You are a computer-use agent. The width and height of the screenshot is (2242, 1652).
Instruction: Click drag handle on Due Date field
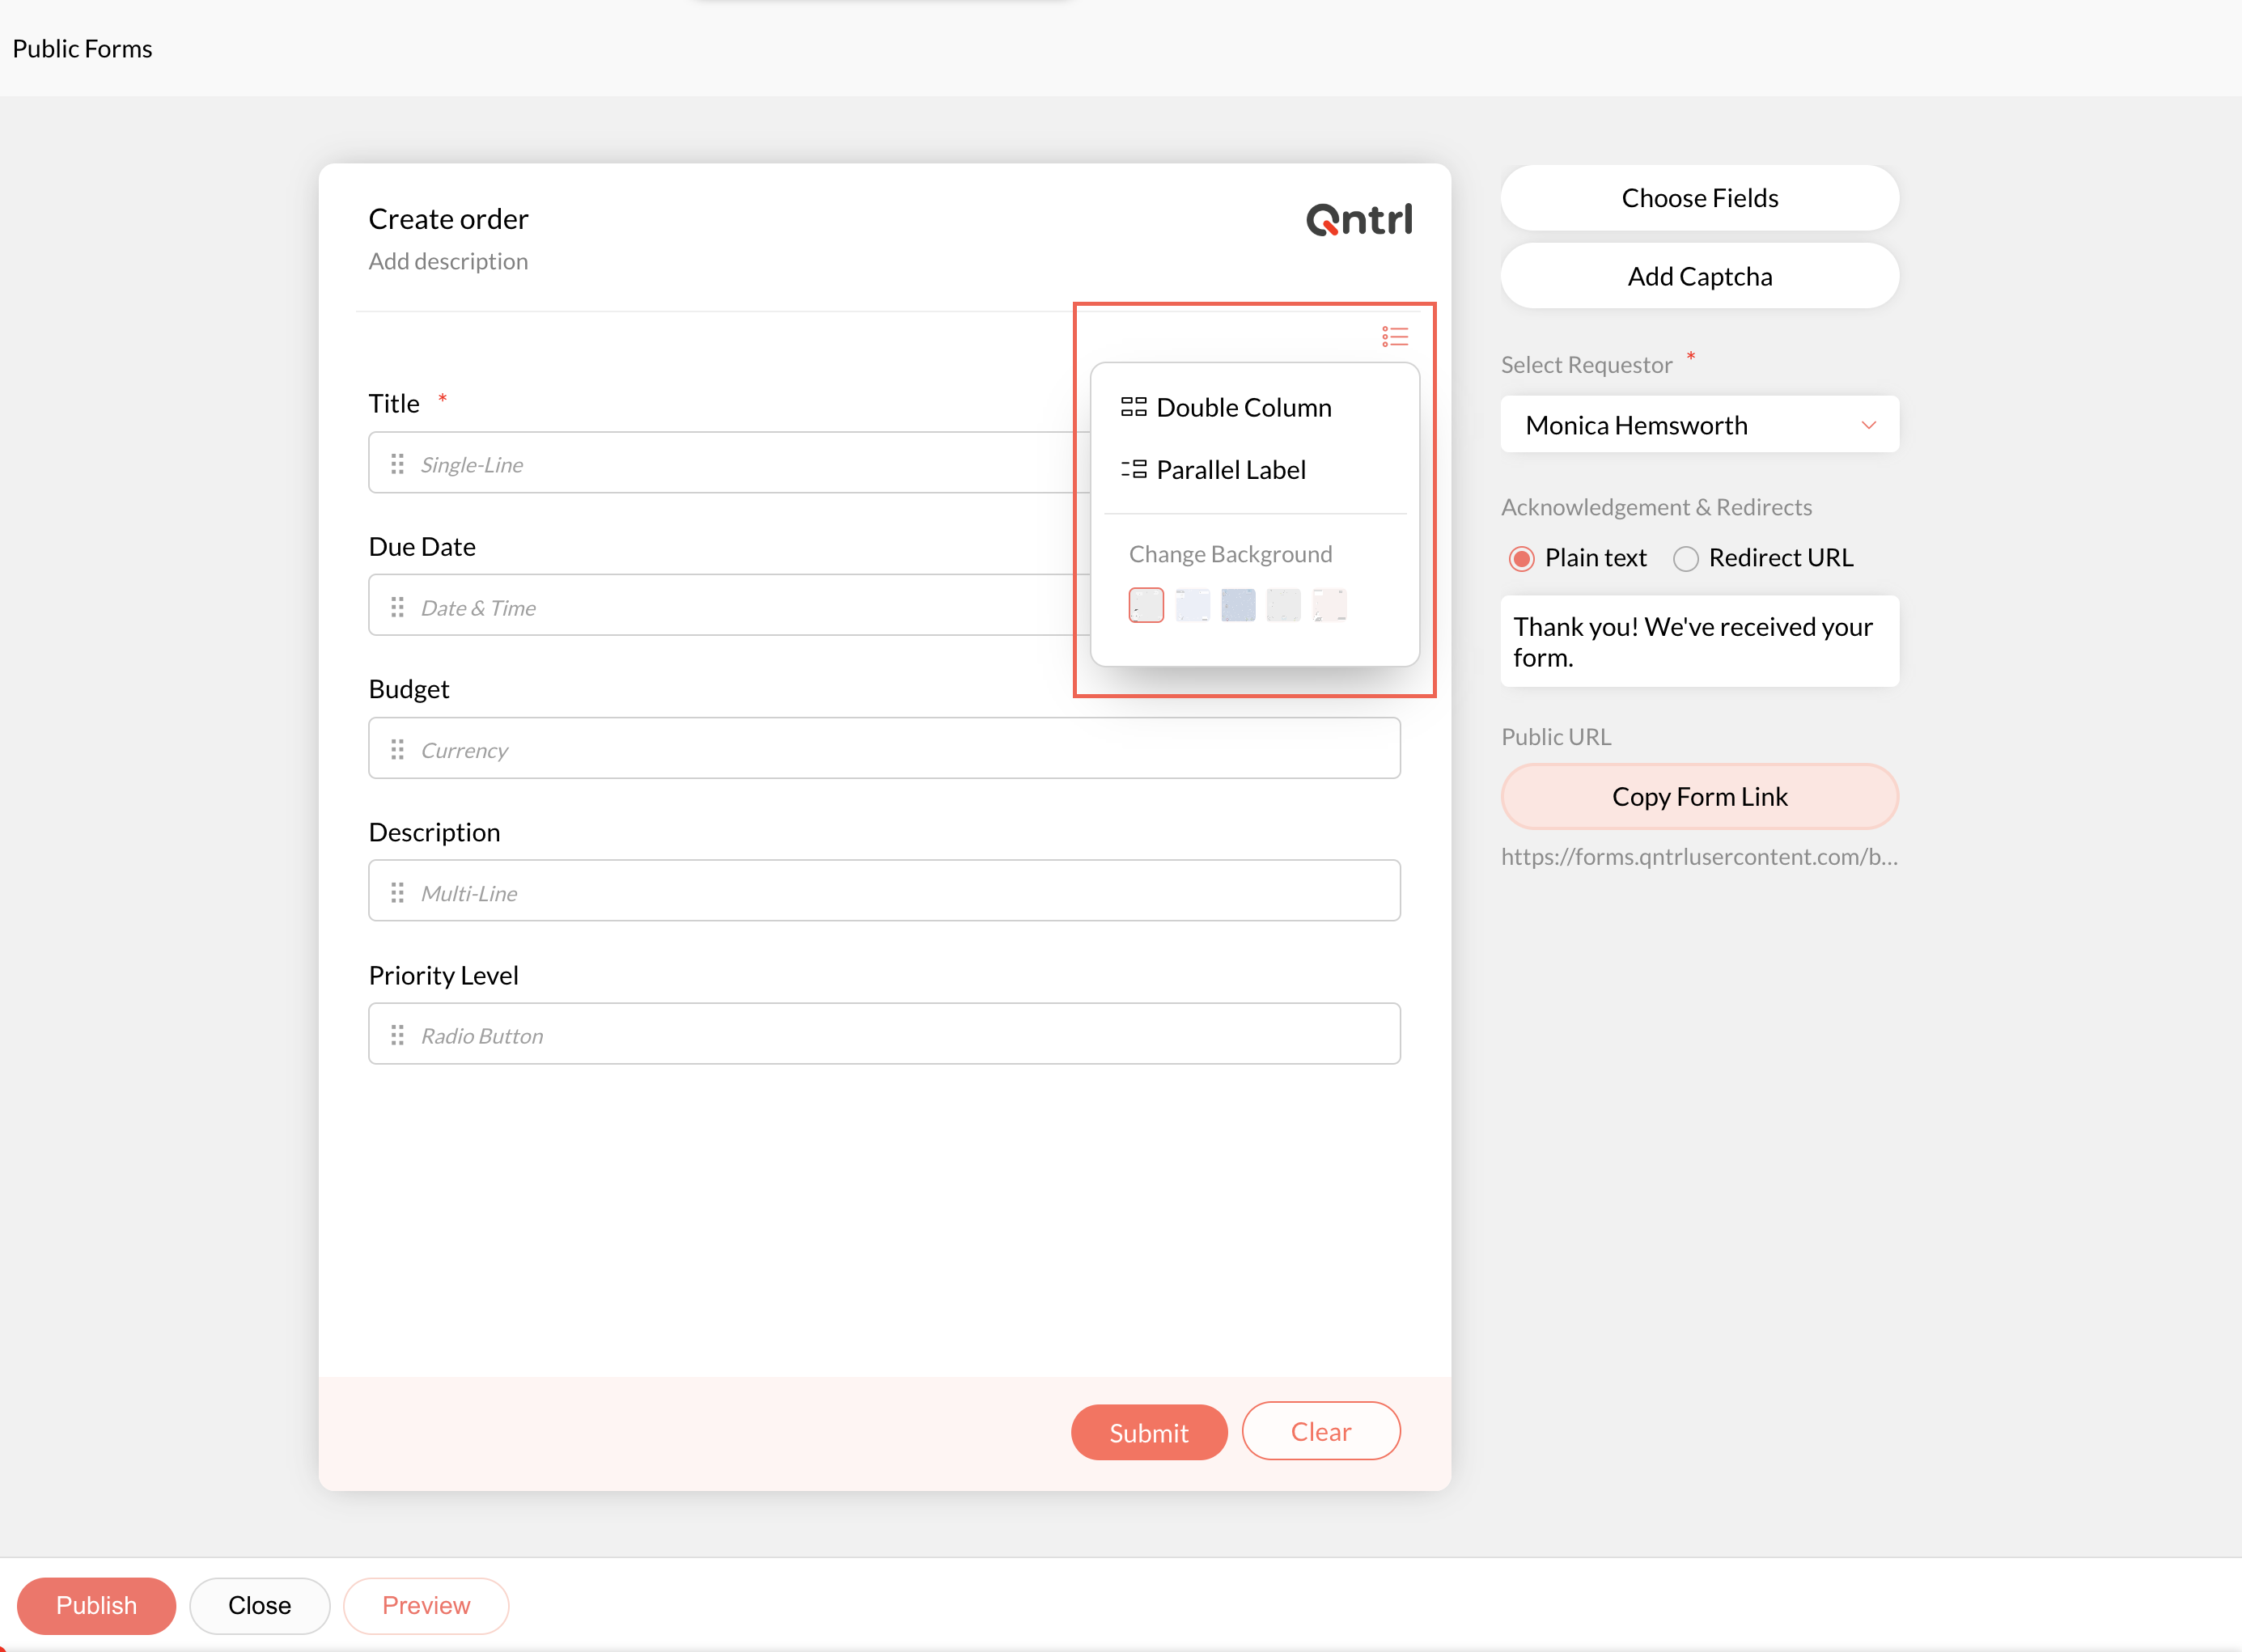tap(397, 607)
